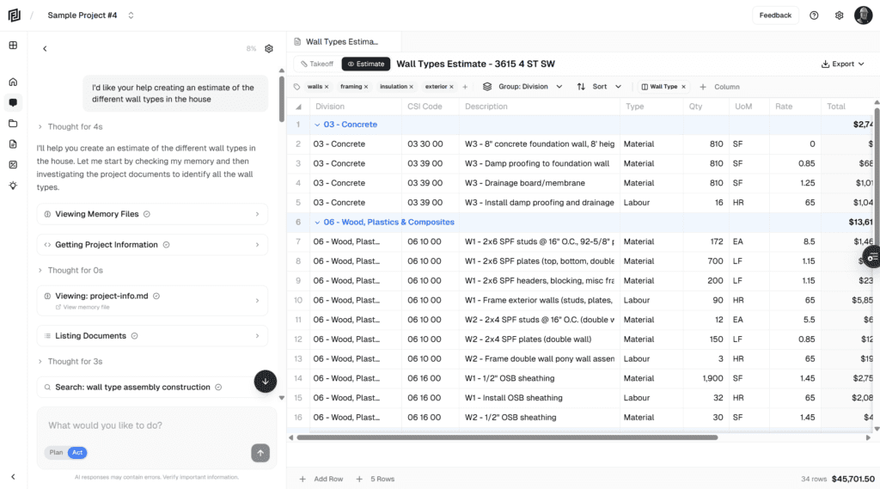The width and height of the screenshot is (880, 489).
Task: Click the Feedback button
Action: pos(775,15)
